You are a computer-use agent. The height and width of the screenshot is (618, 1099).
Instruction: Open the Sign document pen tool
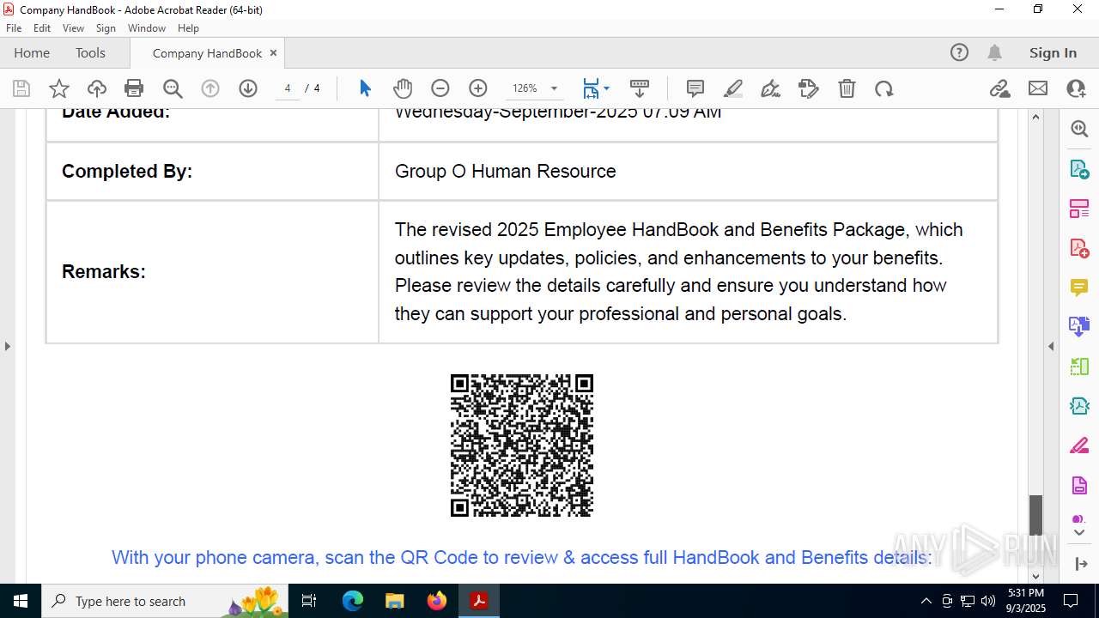[x=771, y=88]
